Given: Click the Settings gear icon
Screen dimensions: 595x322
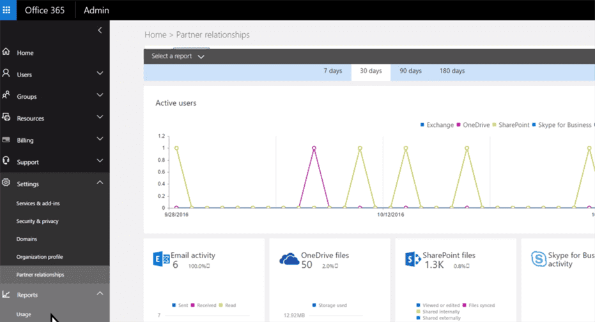Looking at the screenshot, I should point(6,182).
